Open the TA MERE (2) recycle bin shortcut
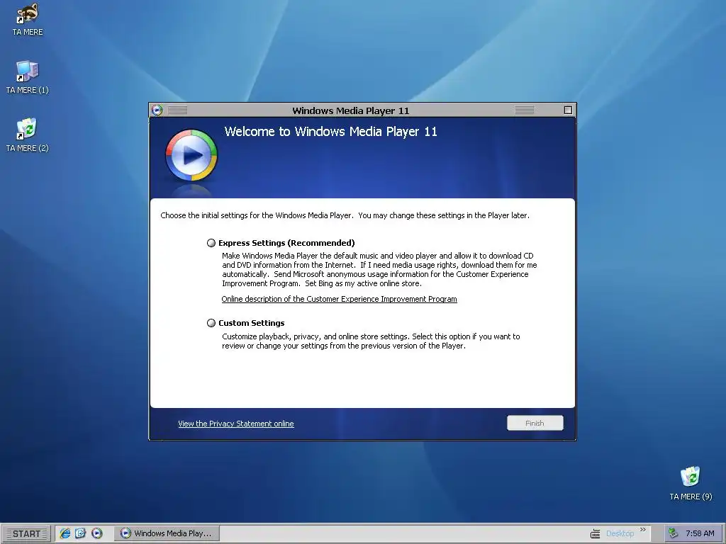Viewport: 726px width, 544px height. pos(28,135)
